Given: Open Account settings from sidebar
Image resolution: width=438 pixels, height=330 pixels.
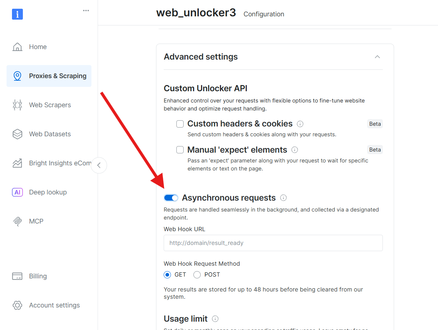Looking at the screenshot, I should pyautogui.click(x=54, y=305).
